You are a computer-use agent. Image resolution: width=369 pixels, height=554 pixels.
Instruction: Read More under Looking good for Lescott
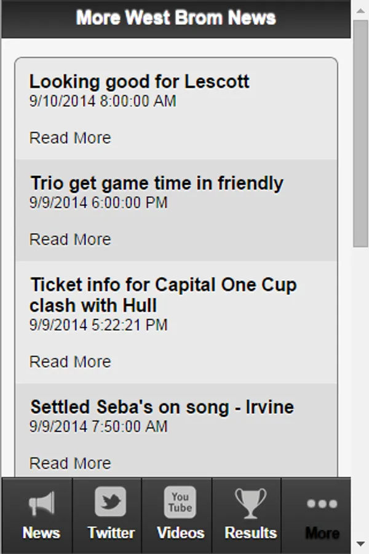(70, 138)
